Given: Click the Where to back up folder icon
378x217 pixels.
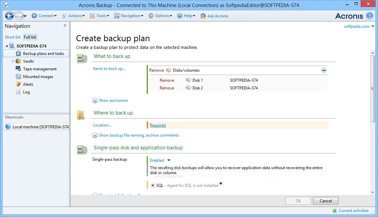Looking at the screenshot, I should (x=80, y=115).
